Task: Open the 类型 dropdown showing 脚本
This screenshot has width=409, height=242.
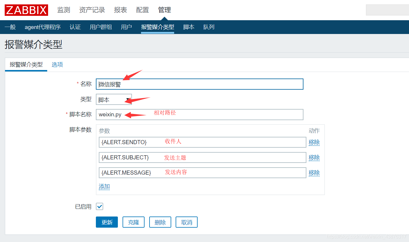Action: (x=114, y=100)
